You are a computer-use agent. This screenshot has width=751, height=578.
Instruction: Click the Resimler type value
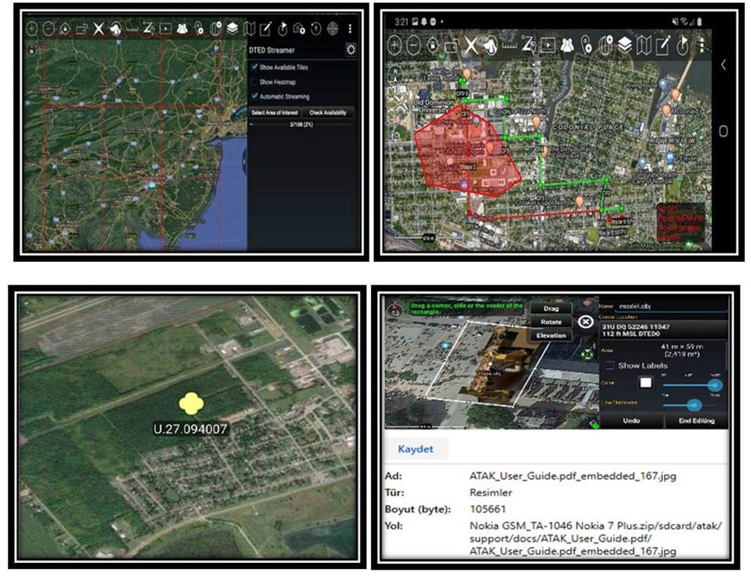(x=491, y=492)
